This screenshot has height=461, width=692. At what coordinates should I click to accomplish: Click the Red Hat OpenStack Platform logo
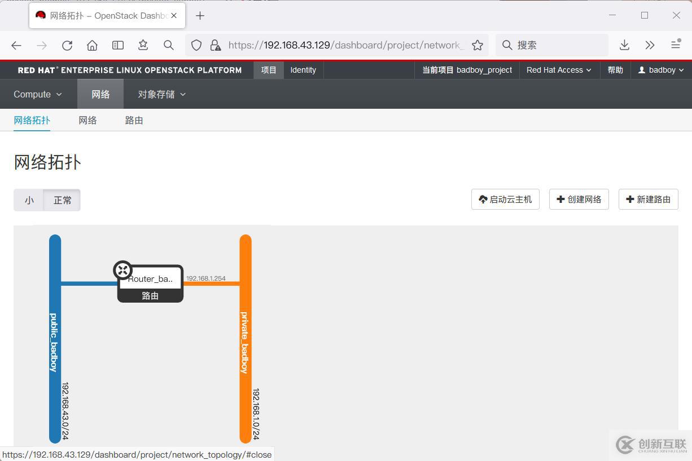click(130, 70)
